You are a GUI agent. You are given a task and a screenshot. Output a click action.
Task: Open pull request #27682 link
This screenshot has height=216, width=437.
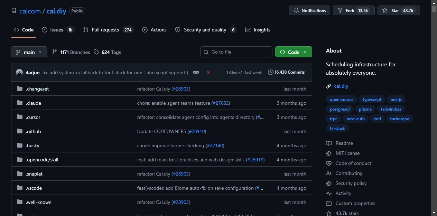point(221,103)
